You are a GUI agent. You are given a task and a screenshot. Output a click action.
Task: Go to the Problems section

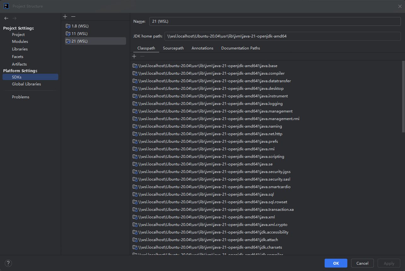click(20, 97)
